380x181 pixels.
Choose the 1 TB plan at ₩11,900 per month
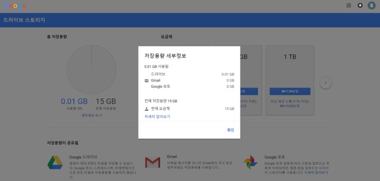pos(290,91)
